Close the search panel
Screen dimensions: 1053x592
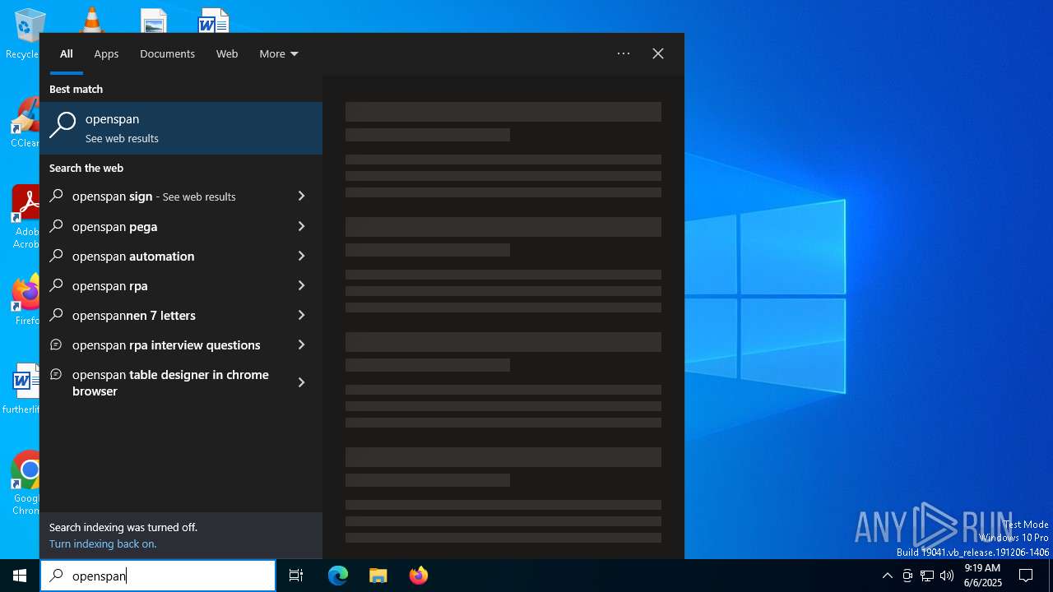tap(658, 53)
